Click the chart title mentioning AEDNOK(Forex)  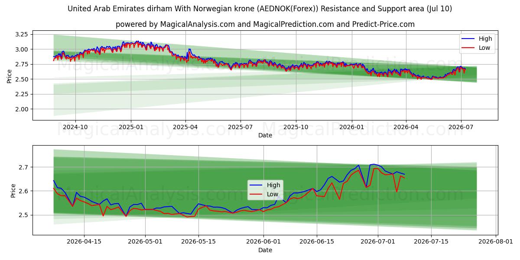(260, 9)
